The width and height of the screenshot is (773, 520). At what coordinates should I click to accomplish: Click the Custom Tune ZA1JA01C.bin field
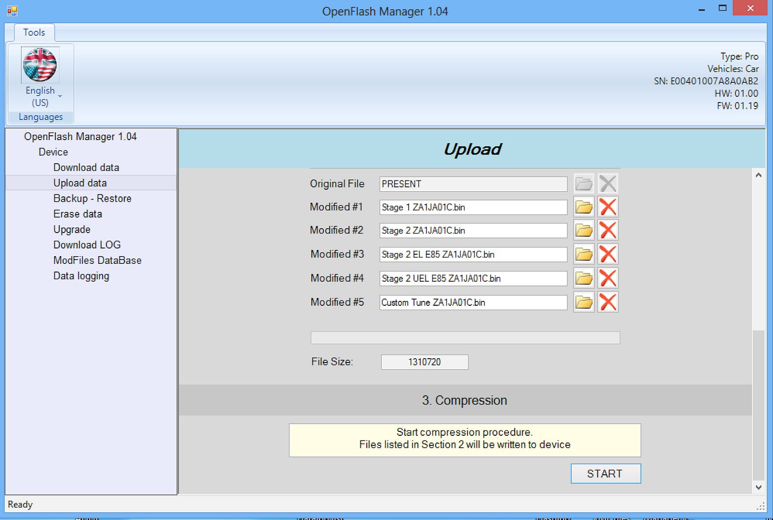pos(473,302)
